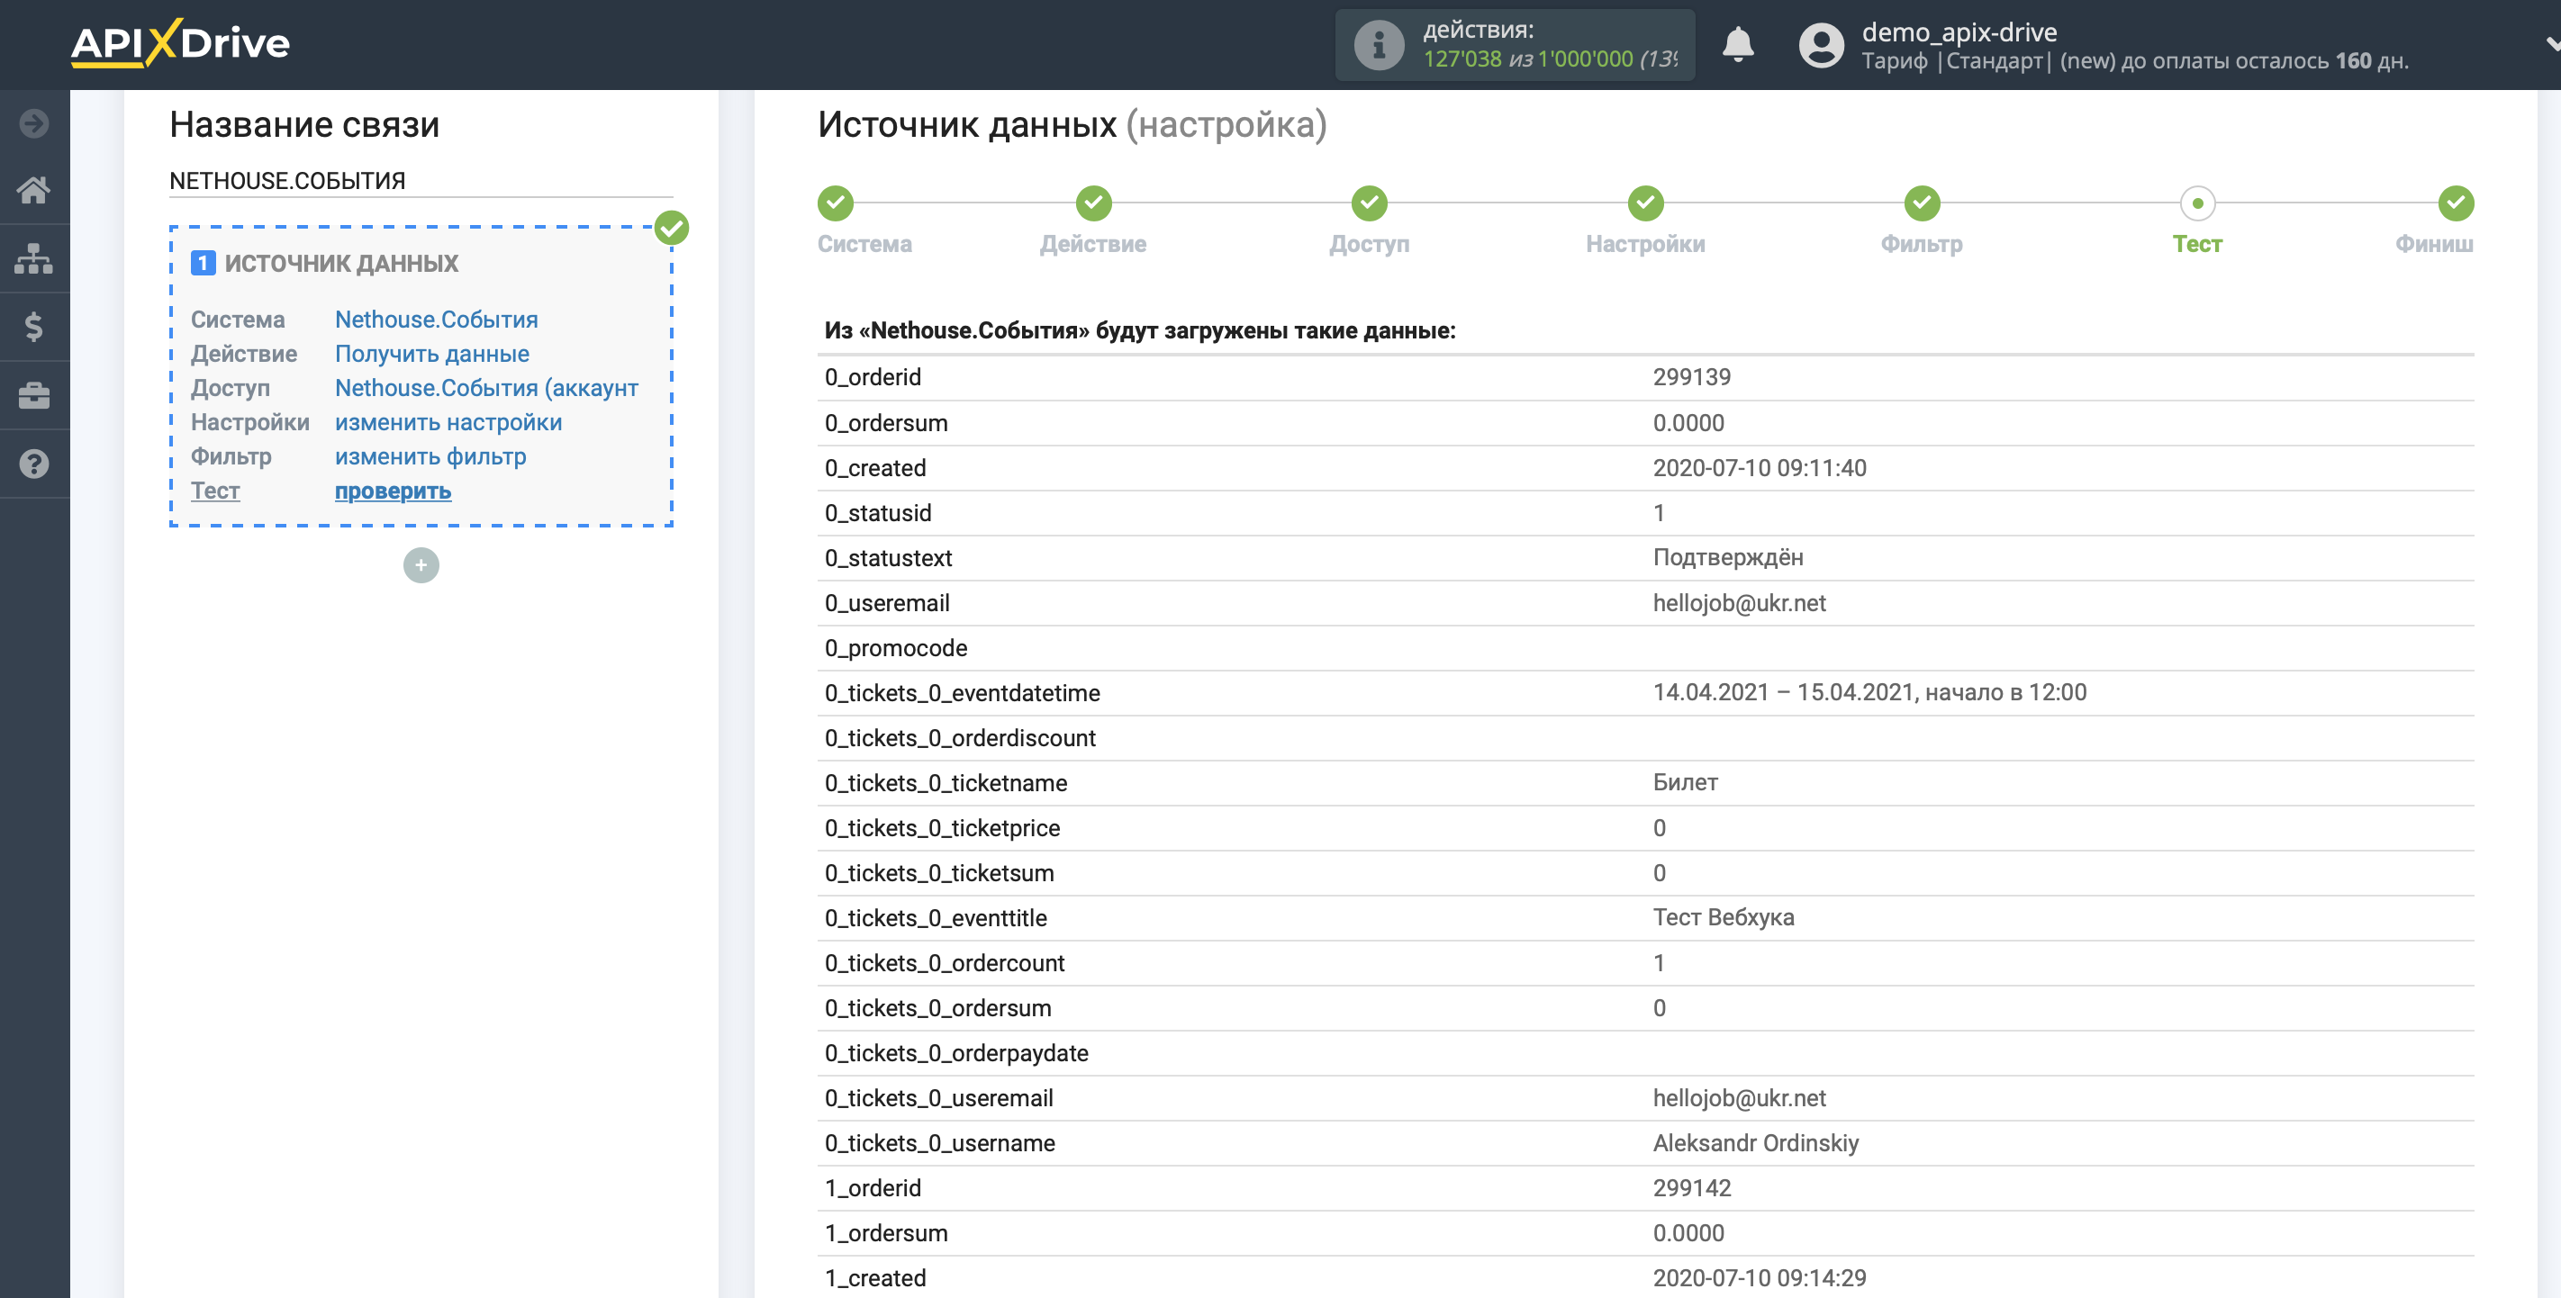The height and width of the screenshot is (1298, 2561).
Task: Click the Система step label
Action: [x=864, y=245]
